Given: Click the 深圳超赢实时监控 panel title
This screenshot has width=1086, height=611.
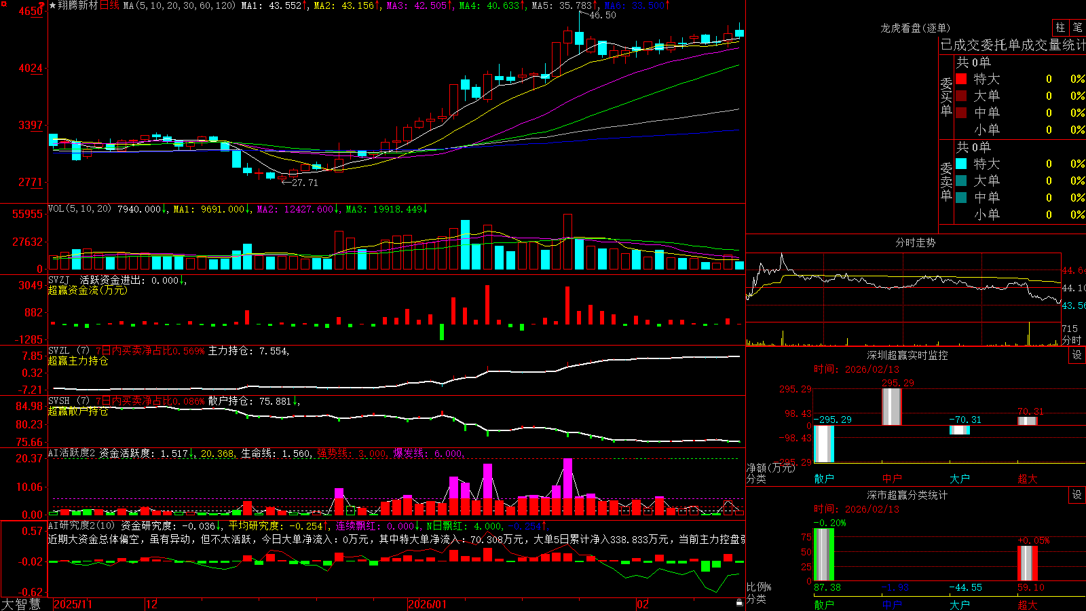Looking at the screenshot, I should pos(907,355).
